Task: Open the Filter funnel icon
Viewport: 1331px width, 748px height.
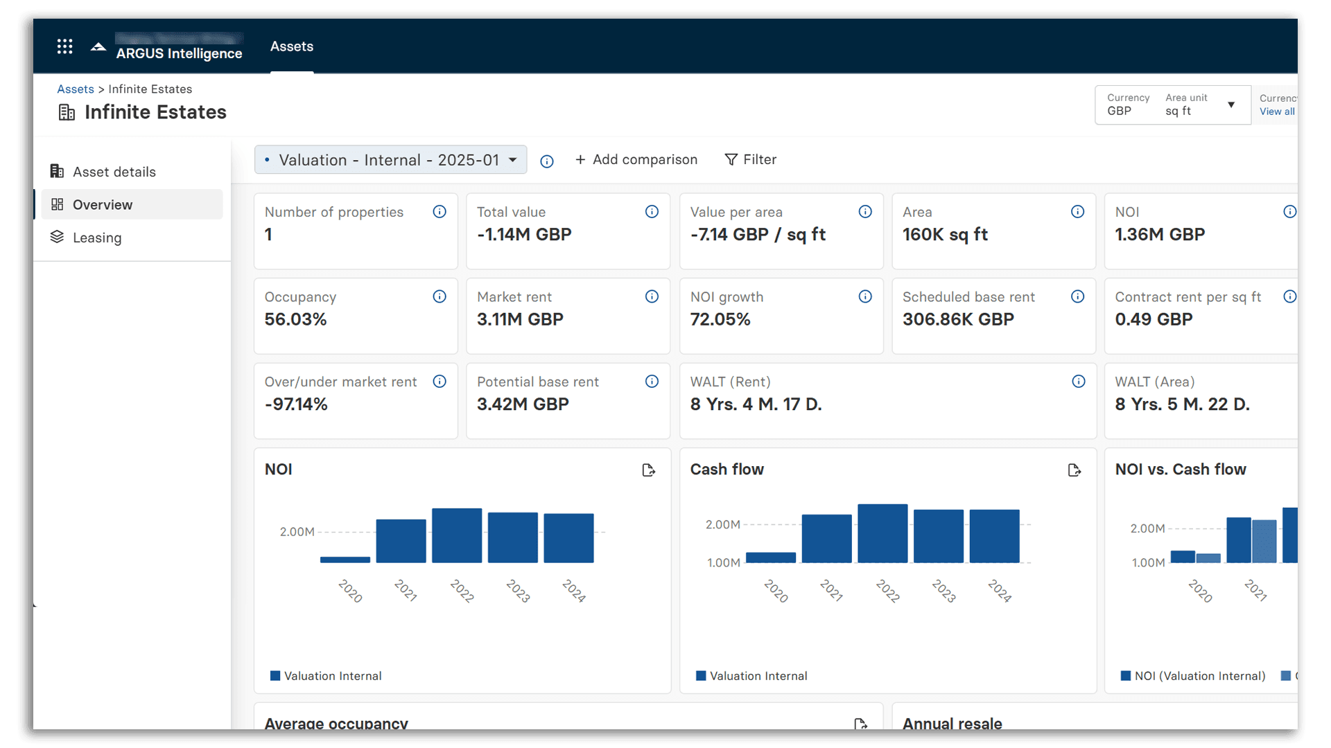Action: tap(732, 159)
